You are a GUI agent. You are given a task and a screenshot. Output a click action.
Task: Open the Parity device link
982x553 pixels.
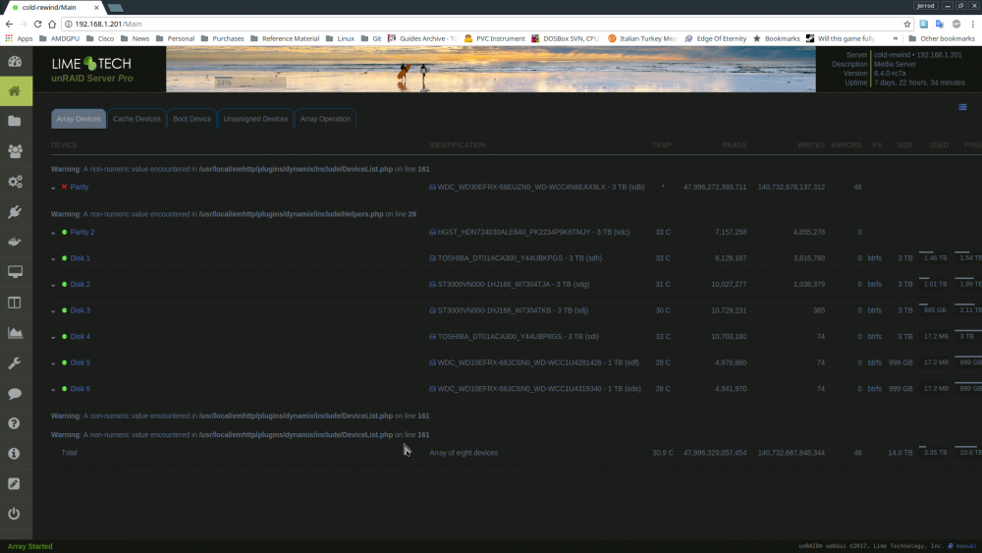point(79,188)
